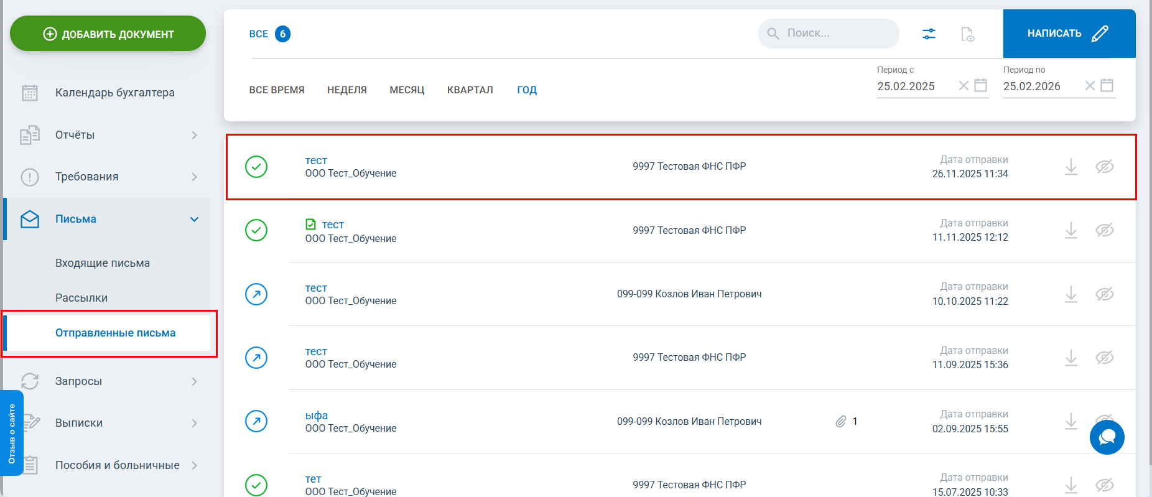The height and width of the screenshot is (497, 1152).
Task: Toggle visibility of letter sent 11.11.2025
Action: coord(1104,230)
